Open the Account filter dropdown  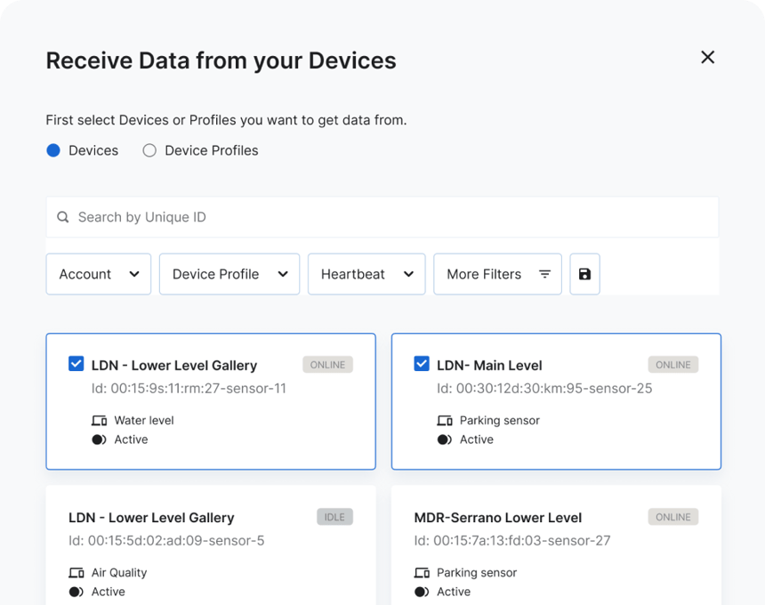99,274
